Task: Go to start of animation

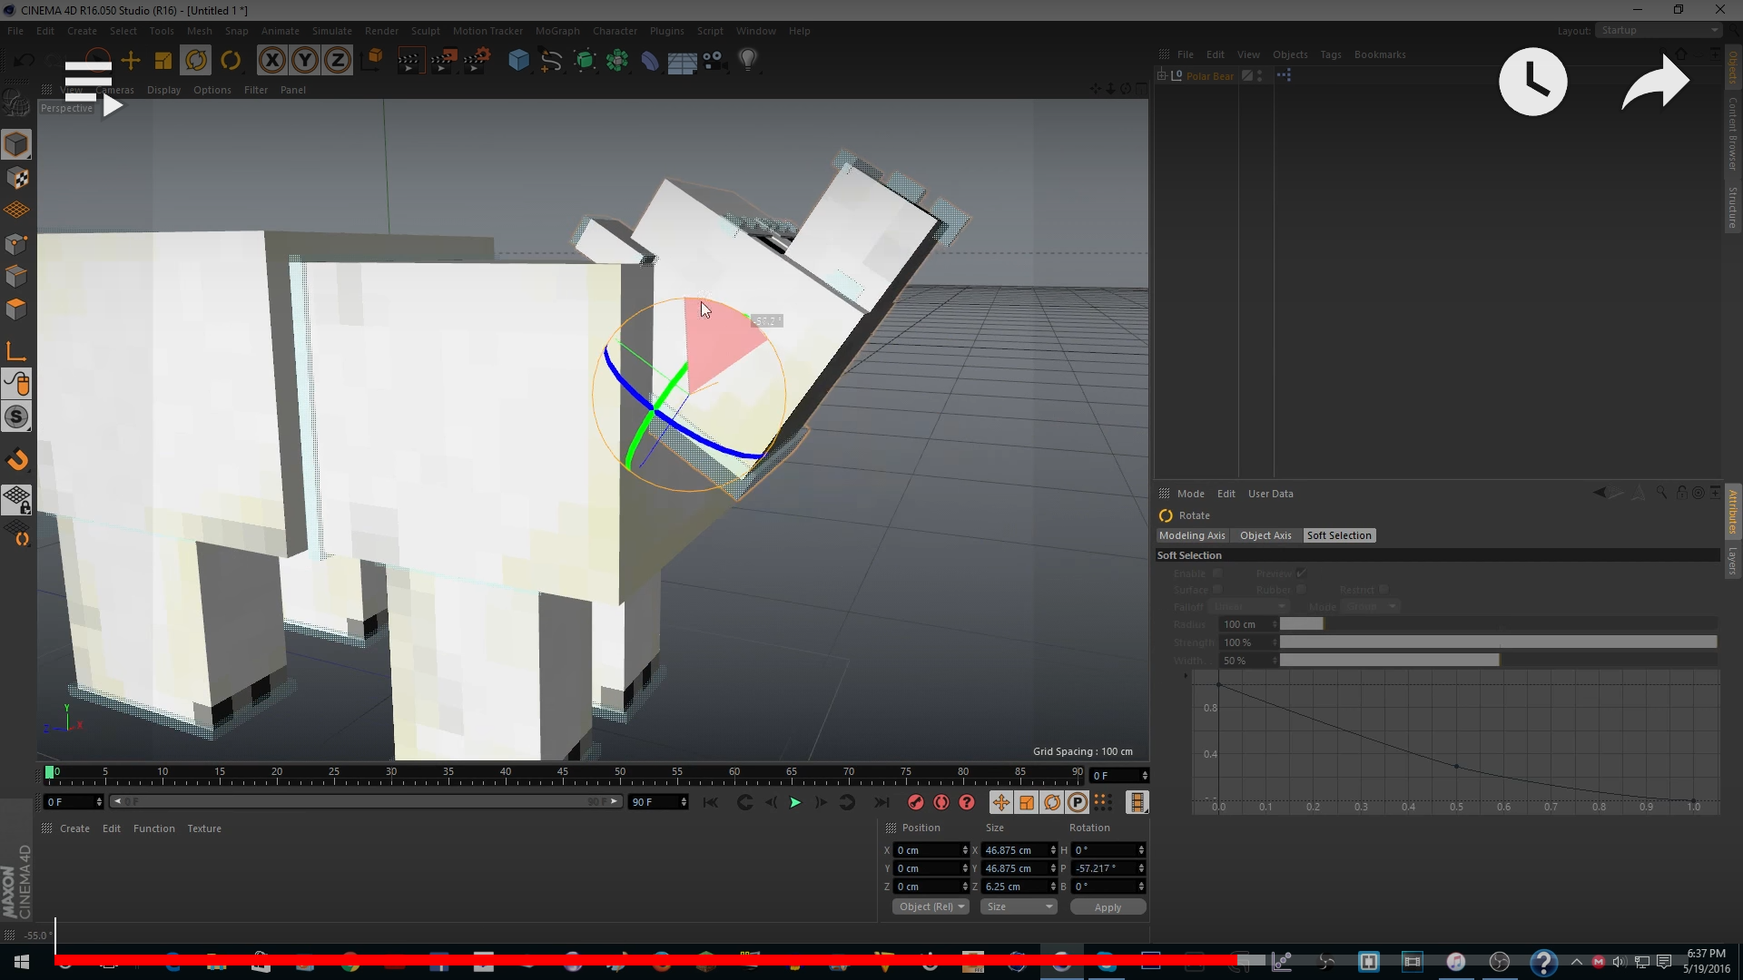Action: [710, 802]
